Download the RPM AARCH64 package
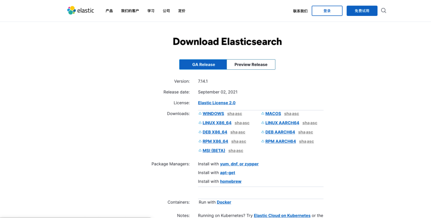 click(281, 141)
